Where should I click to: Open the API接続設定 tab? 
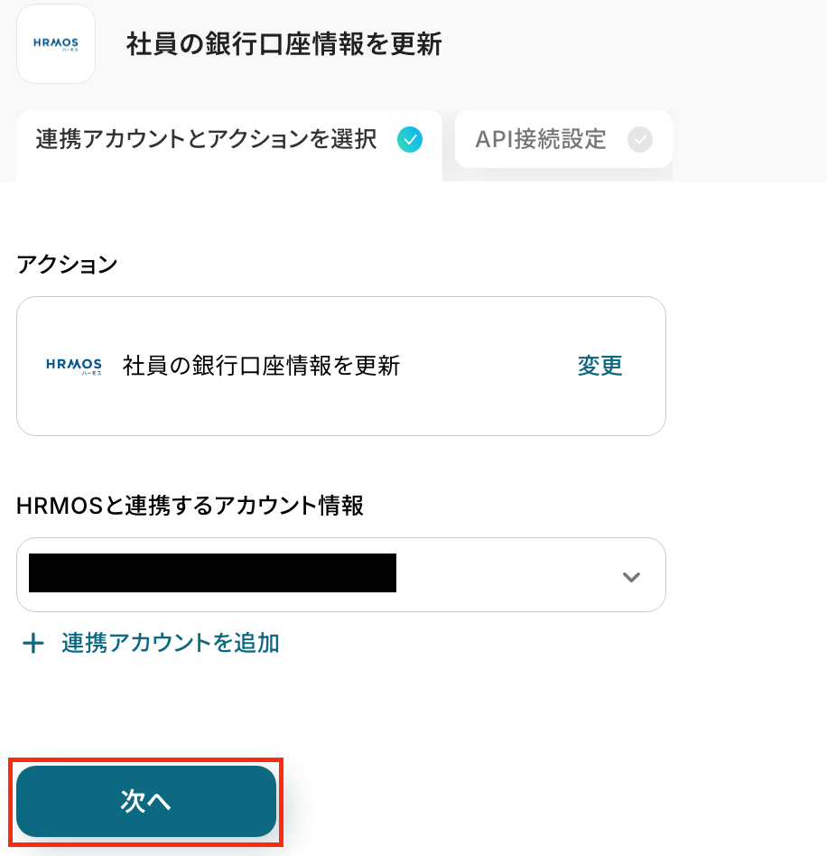tap(541, 140)
